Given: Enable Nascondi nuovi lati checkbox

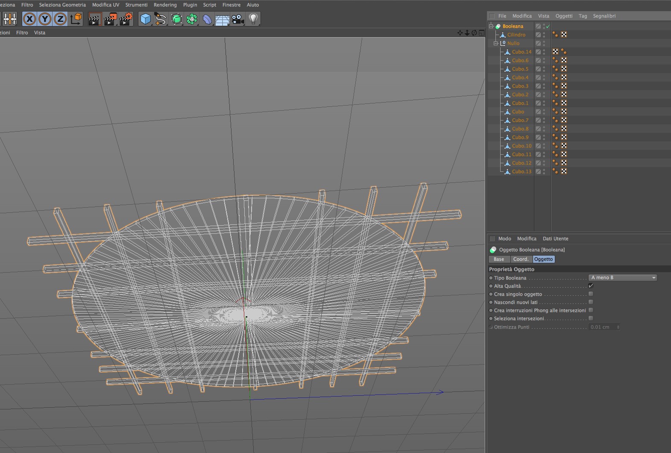Looking at the screenshot, I should [x=591, y=302].
